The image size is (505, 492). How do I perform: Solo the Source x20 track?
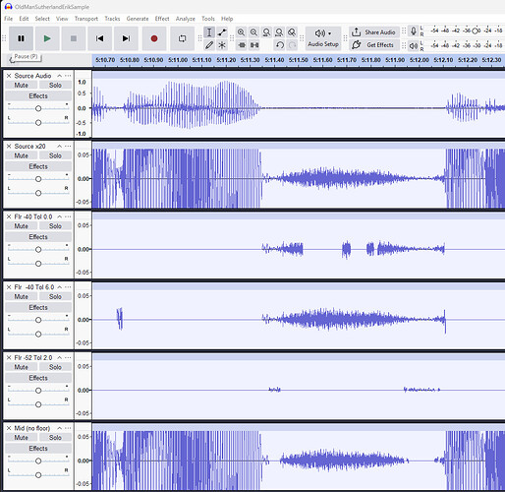(x=55, y=155)
